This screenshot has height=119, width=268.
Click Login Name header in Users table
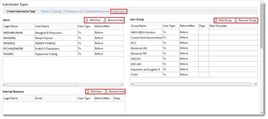19,26
